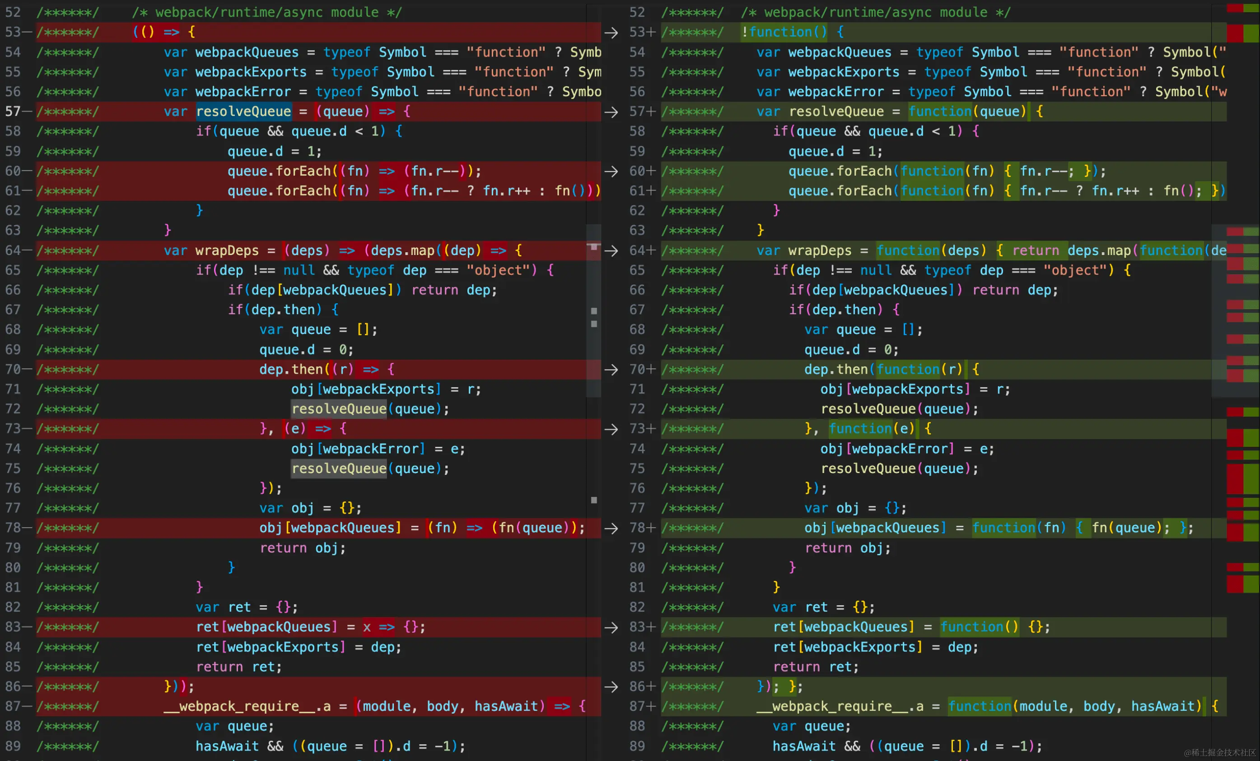Click the selected resolveQueue word on left line 57
Image resolution: width=1260 pixels, height=761 pixels.
243,111
